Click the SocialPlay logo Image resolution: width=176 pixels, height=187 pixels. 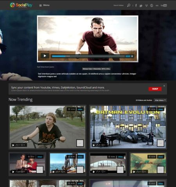pyautogui.click(x=21, y=5)
